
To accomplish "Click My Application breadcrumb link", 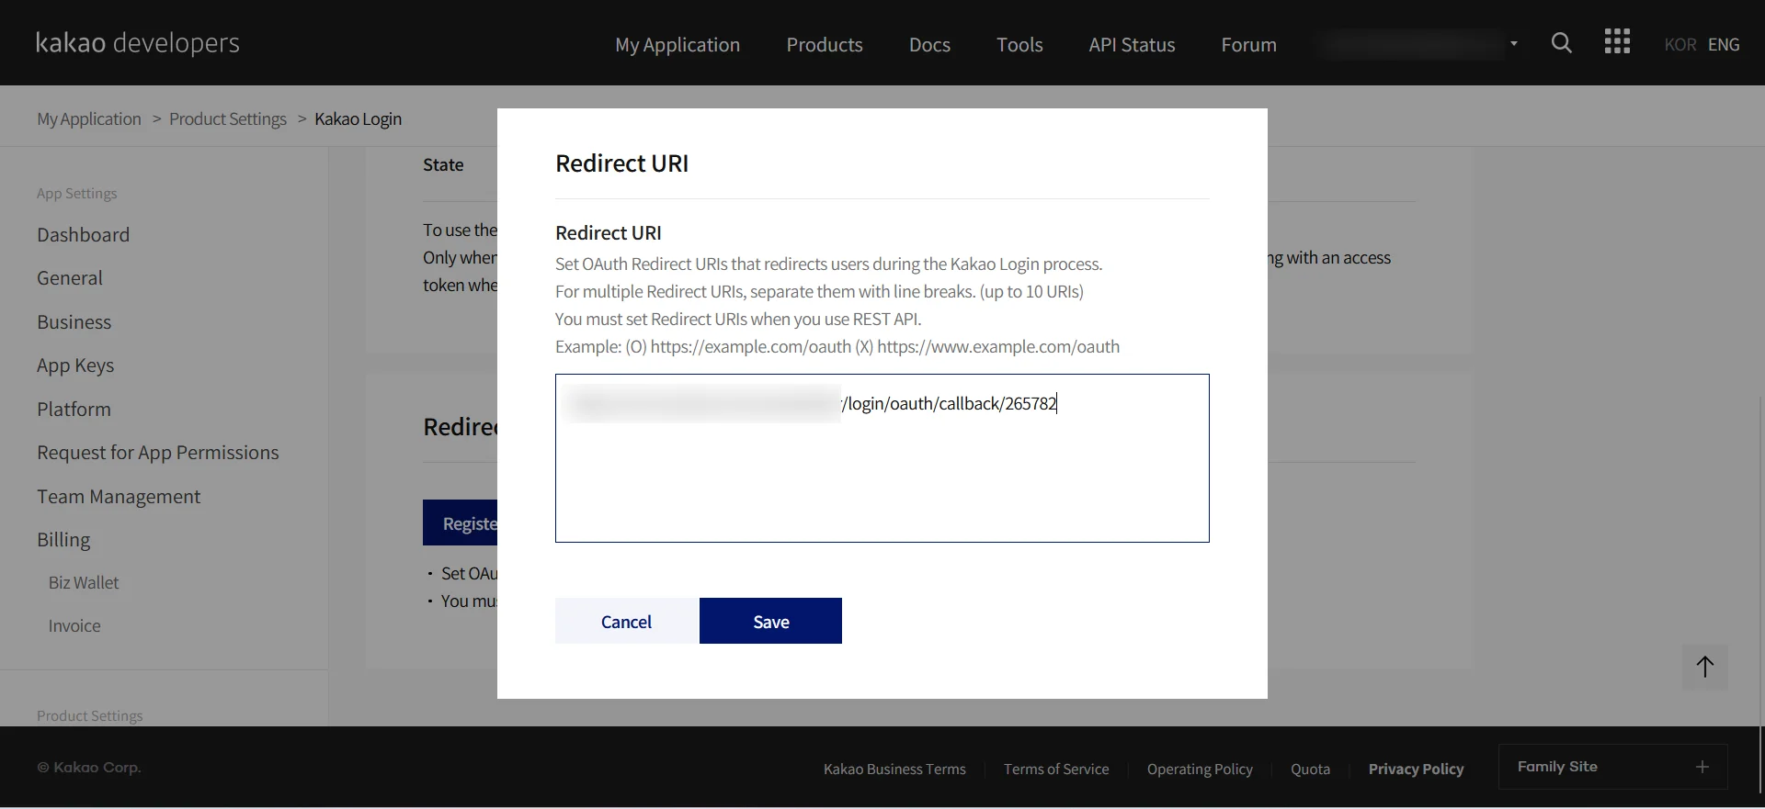I will click(x=89, y=118).
